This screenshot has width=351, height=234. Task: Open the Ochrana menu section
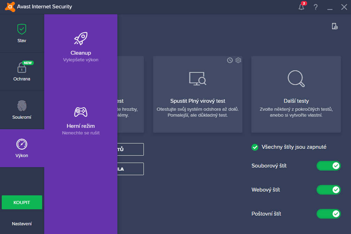click(22, 72)
